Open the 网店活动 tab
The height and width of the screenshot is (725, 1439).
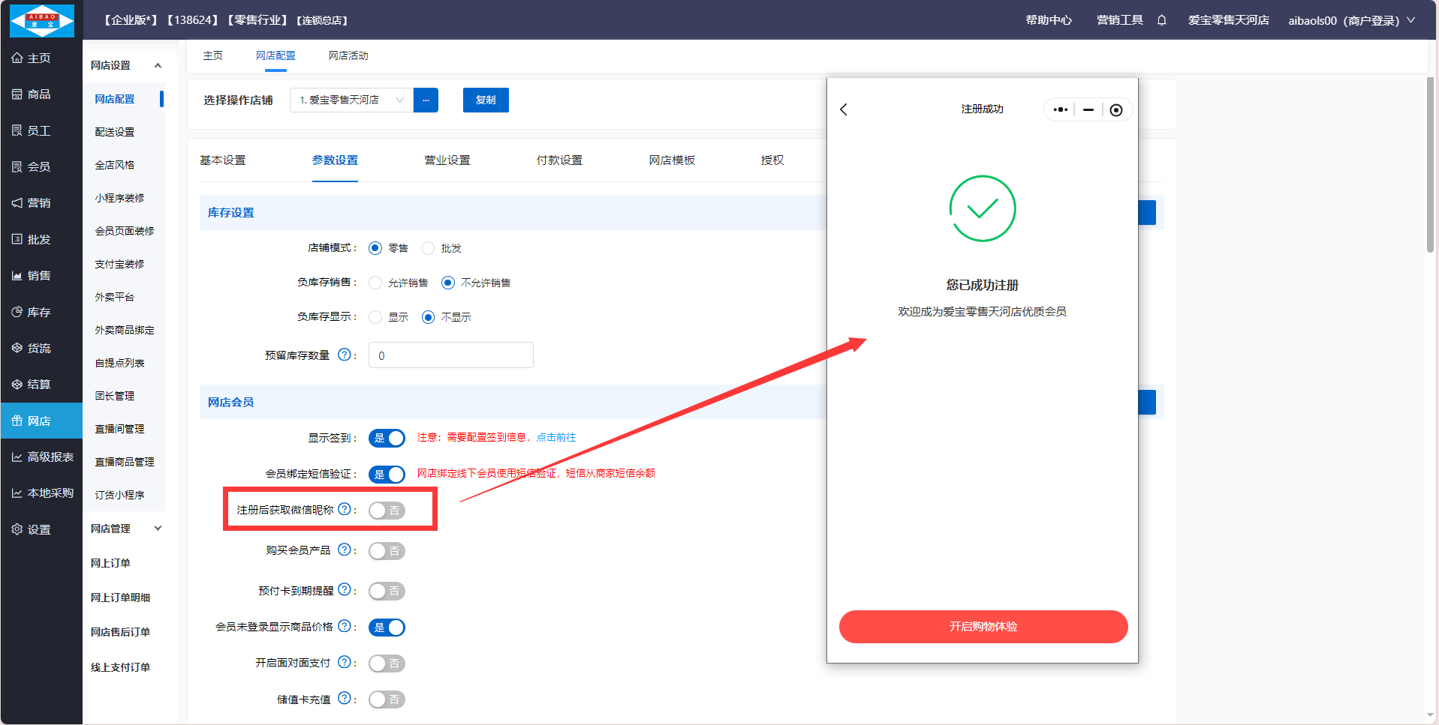348,55
